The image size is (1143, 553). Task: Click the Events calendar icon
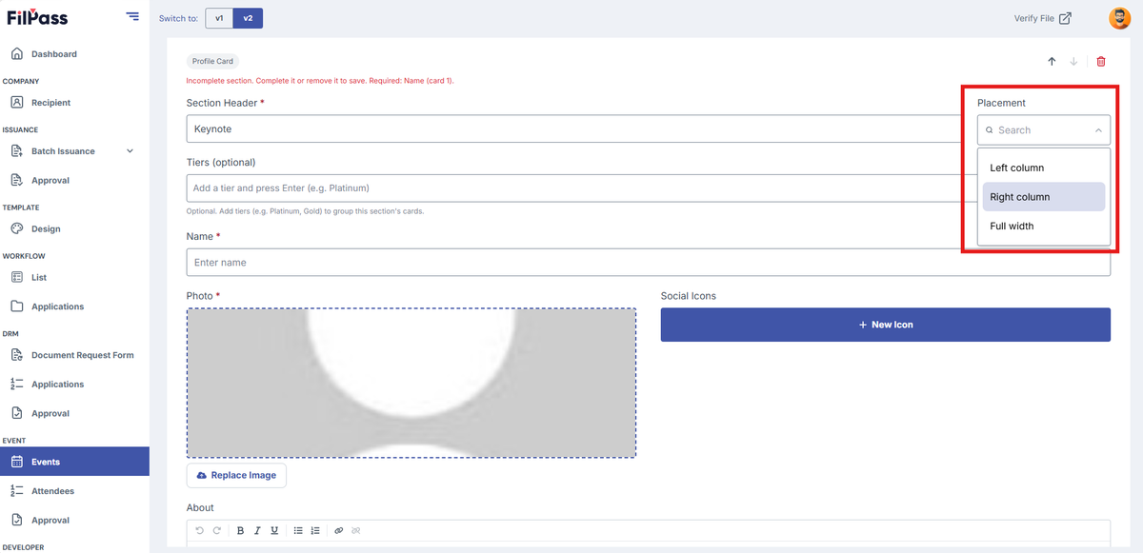coord(16,462)
